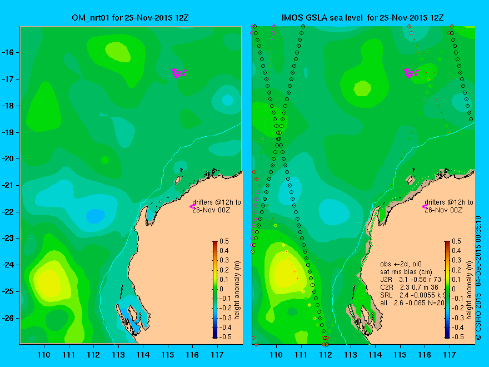Click the title 'OM_nrt01 for 25-Nov-2015 12Z'
This screenshot has height=367, width=489.
[130, 18]
